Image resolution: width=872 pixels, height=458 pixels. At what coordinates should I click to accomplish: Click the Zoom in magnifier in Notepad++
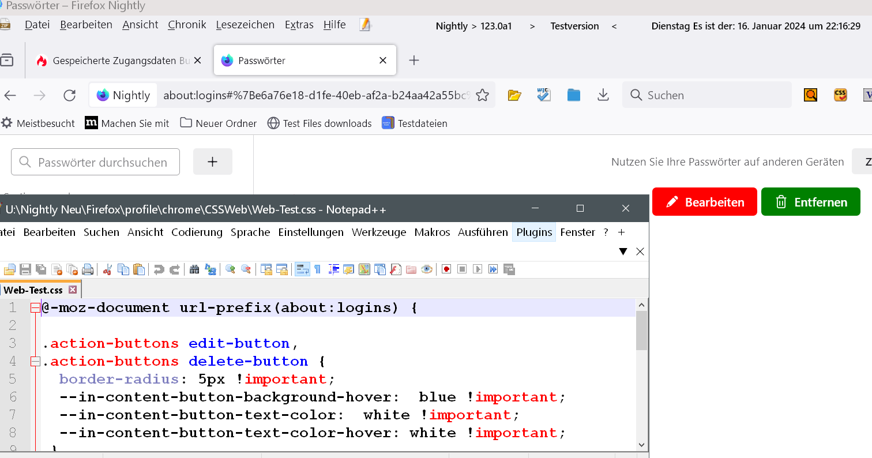coord(230,269)
